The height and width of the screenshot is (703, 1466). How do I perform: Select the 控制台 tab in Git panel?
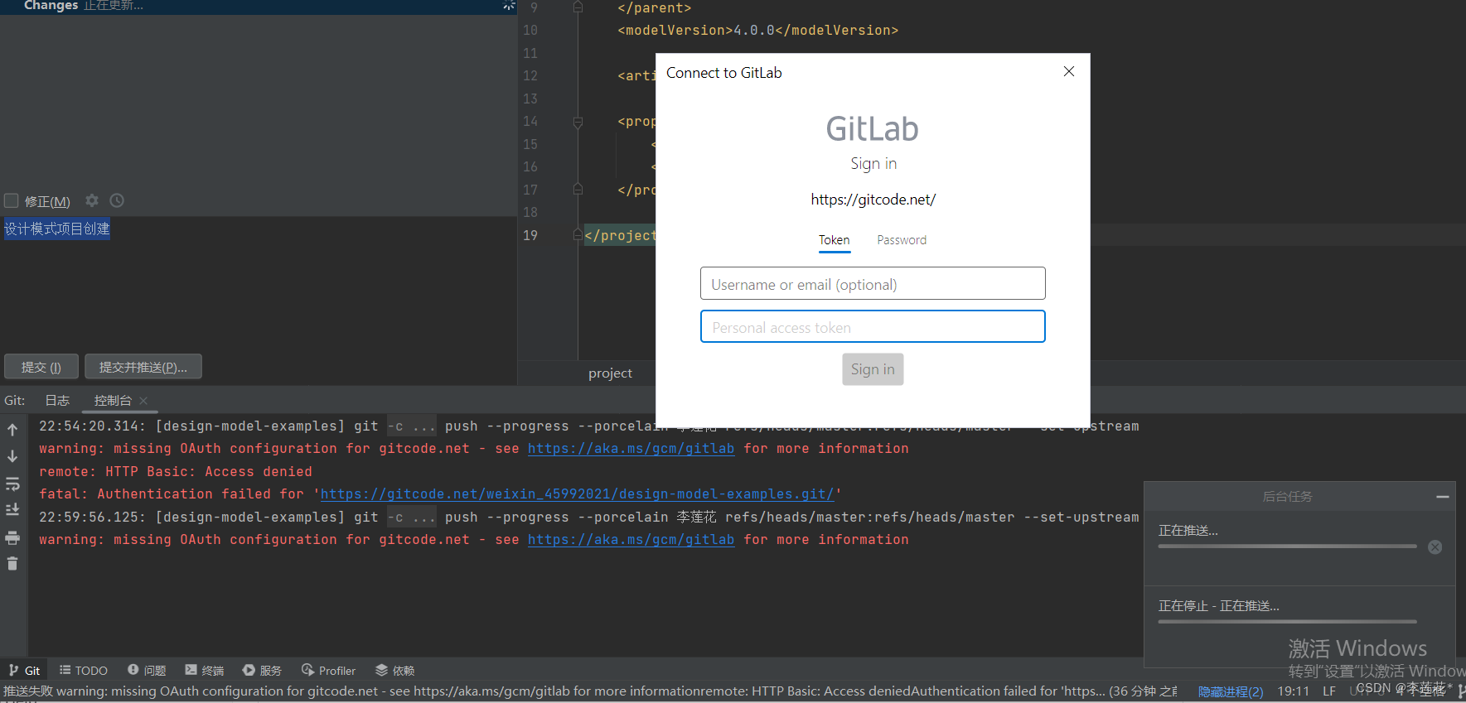[113, 401]
